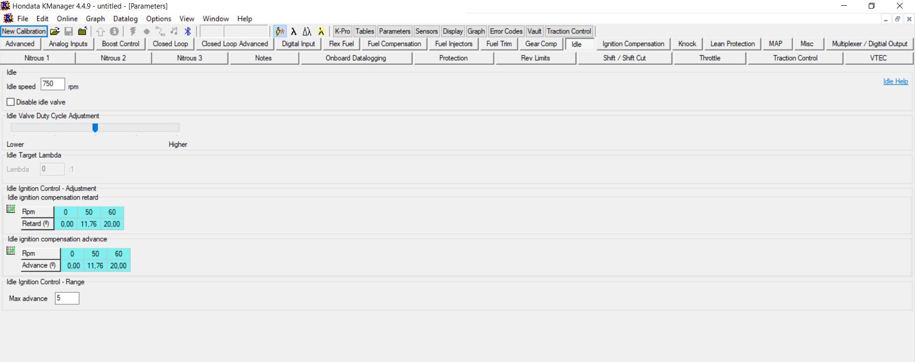This screenshot has height=362, width=915.
Task: Click the bold lambda icon in the toolbar
Action: 294,31
